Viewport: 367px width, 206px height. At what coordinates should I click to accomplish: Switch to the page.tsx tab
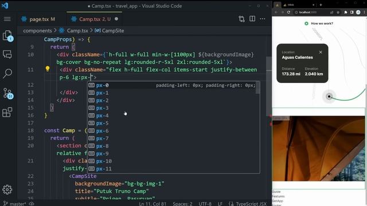point(38,19)
